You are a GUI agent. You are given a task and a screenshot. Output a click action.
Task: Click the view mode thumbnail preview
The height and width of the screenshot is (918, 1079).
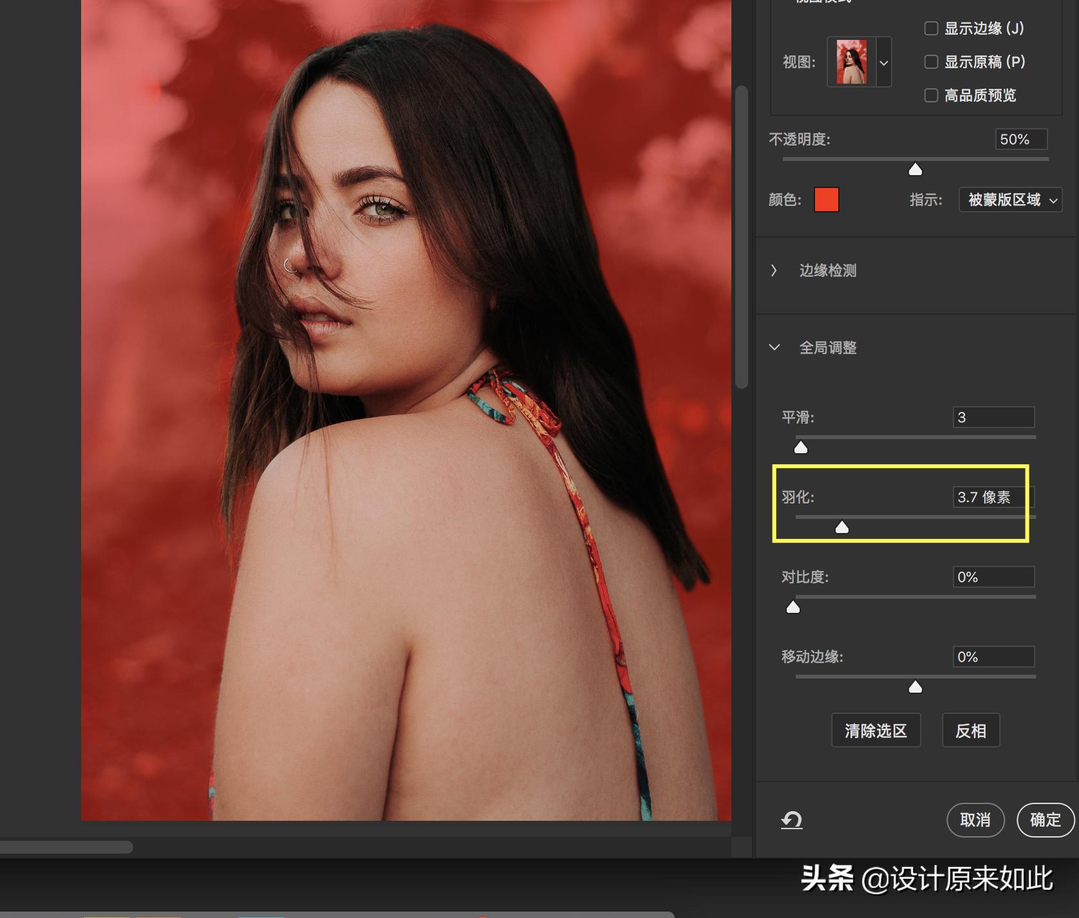coord(851,62)
